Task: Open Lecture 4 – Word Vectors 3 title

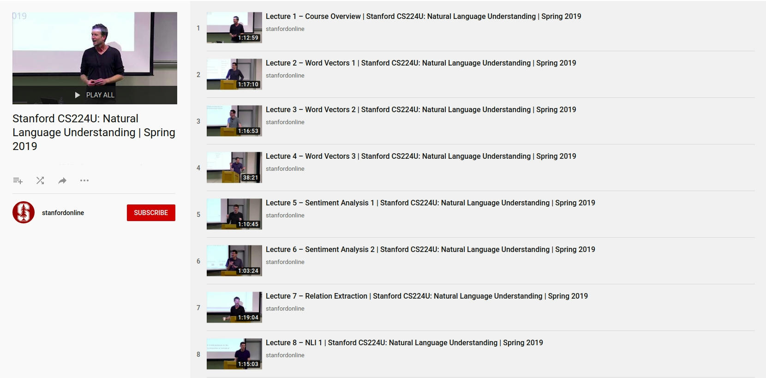Action: [x=421, y=156]
